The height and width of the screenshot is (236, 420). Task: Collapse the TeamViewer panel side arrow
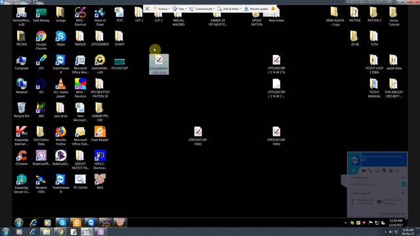344,178
